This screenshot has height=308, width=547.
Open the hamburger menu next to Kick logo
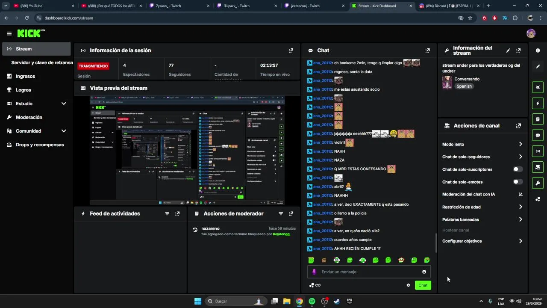coord(9,33)
